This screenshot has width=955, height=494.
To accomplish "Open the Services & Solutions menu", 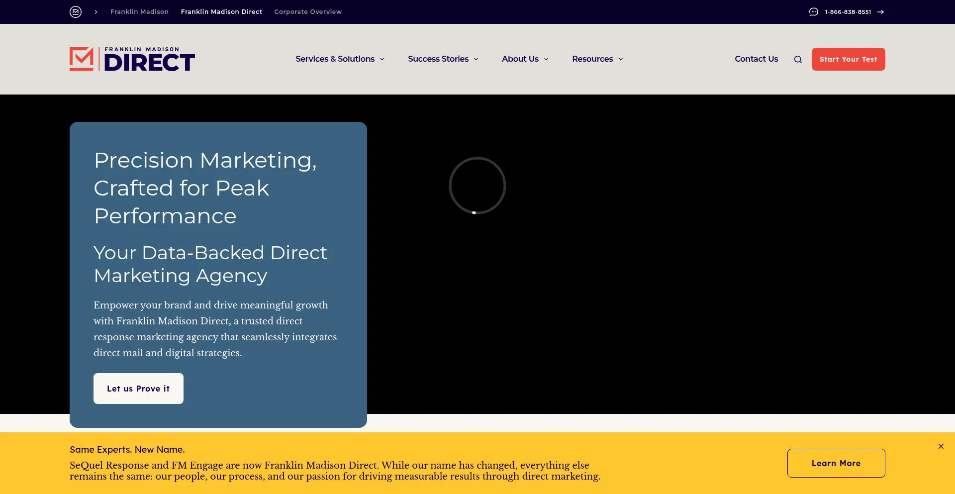I will [x=335, y=59].
